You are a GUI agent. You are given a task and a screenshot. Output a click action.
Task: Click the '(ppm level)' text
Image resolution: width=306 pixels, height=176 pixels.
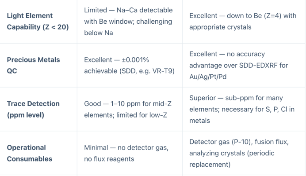(25, 115)
